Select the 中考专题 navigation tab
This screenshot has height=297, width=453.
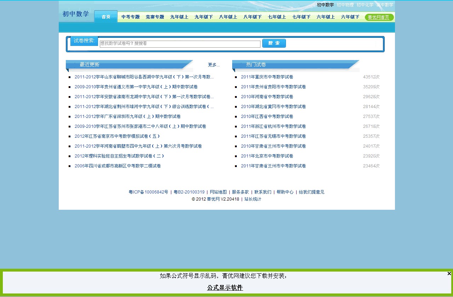pyautogui.click(x=131, y=17)
